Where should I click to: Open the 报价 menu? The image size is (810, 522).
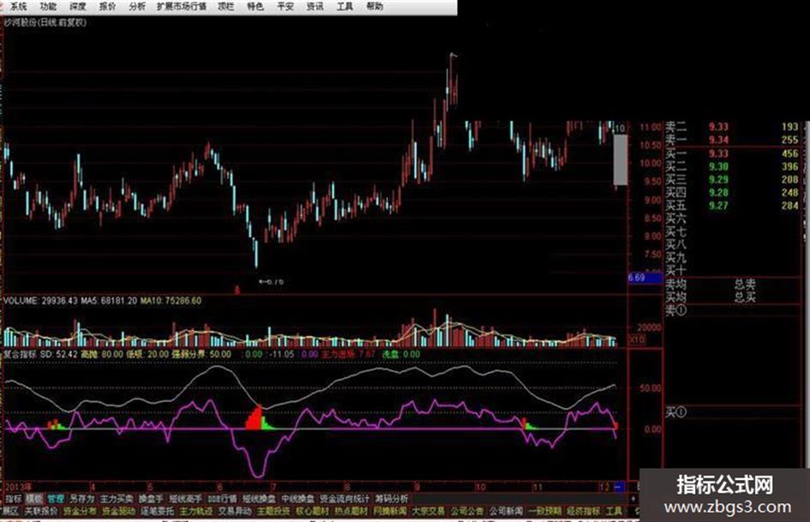pyautogui.click(x=107, y=7)
